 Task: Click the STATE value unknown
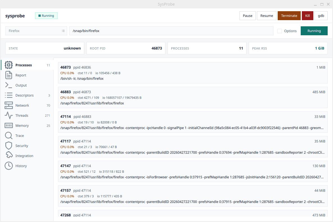(x=72, y=48)
